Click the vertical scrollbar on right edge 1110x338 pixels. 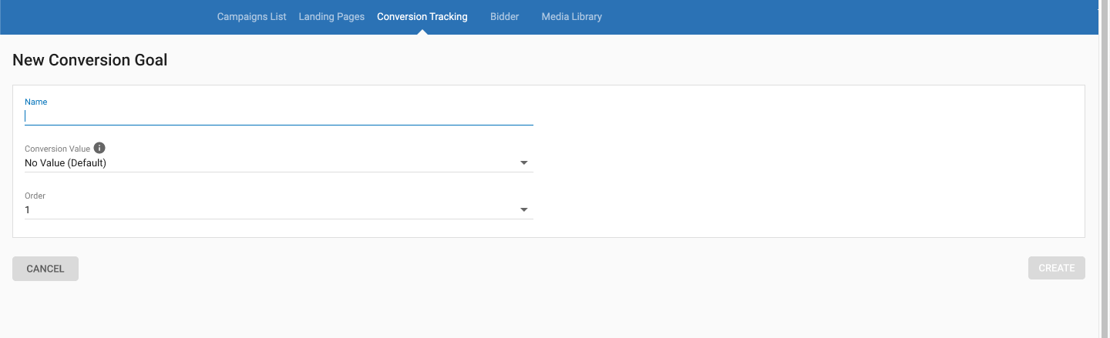point(1103,169)
